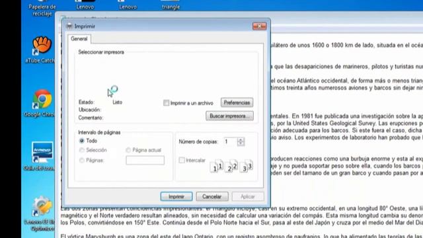Click the Aplicar button

[x=248, y=196]
